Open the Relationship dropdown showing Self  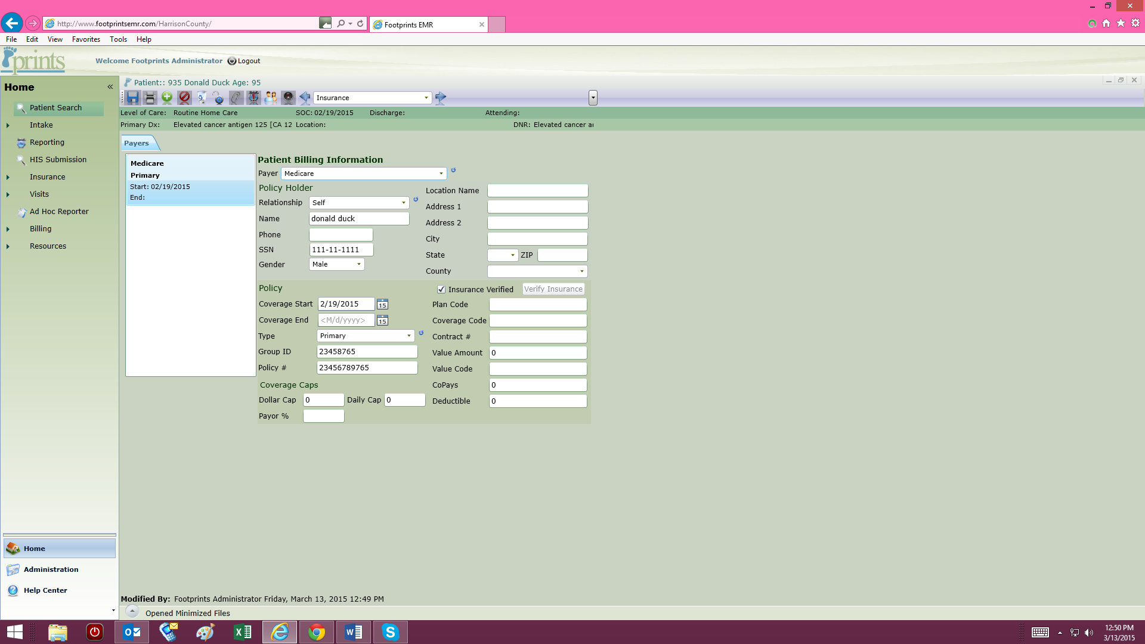tap(402, 203)
